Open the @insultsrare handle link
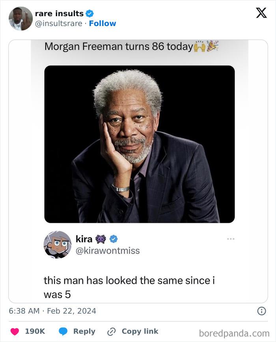This screenshot has height=342, width=276. tap(59, 24)
